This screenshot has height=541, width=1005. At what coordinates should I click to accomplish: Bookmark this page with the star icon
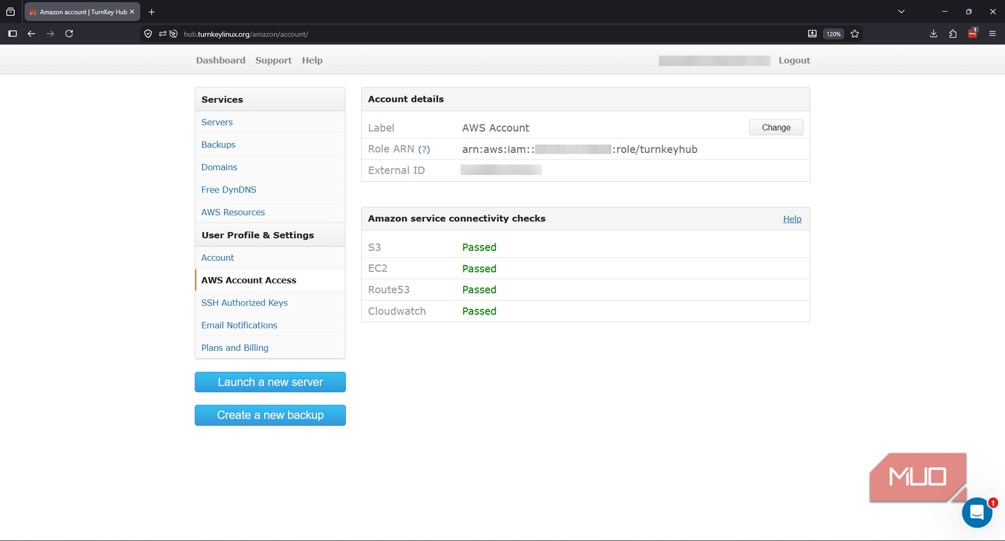[855, 34]
